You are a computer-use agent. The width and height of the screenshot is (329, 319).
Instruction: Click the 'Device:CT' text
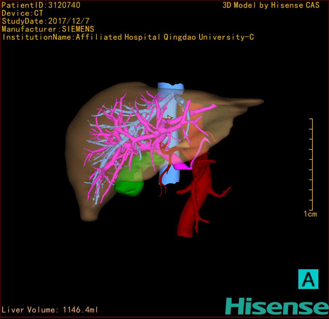coord(22,13)
